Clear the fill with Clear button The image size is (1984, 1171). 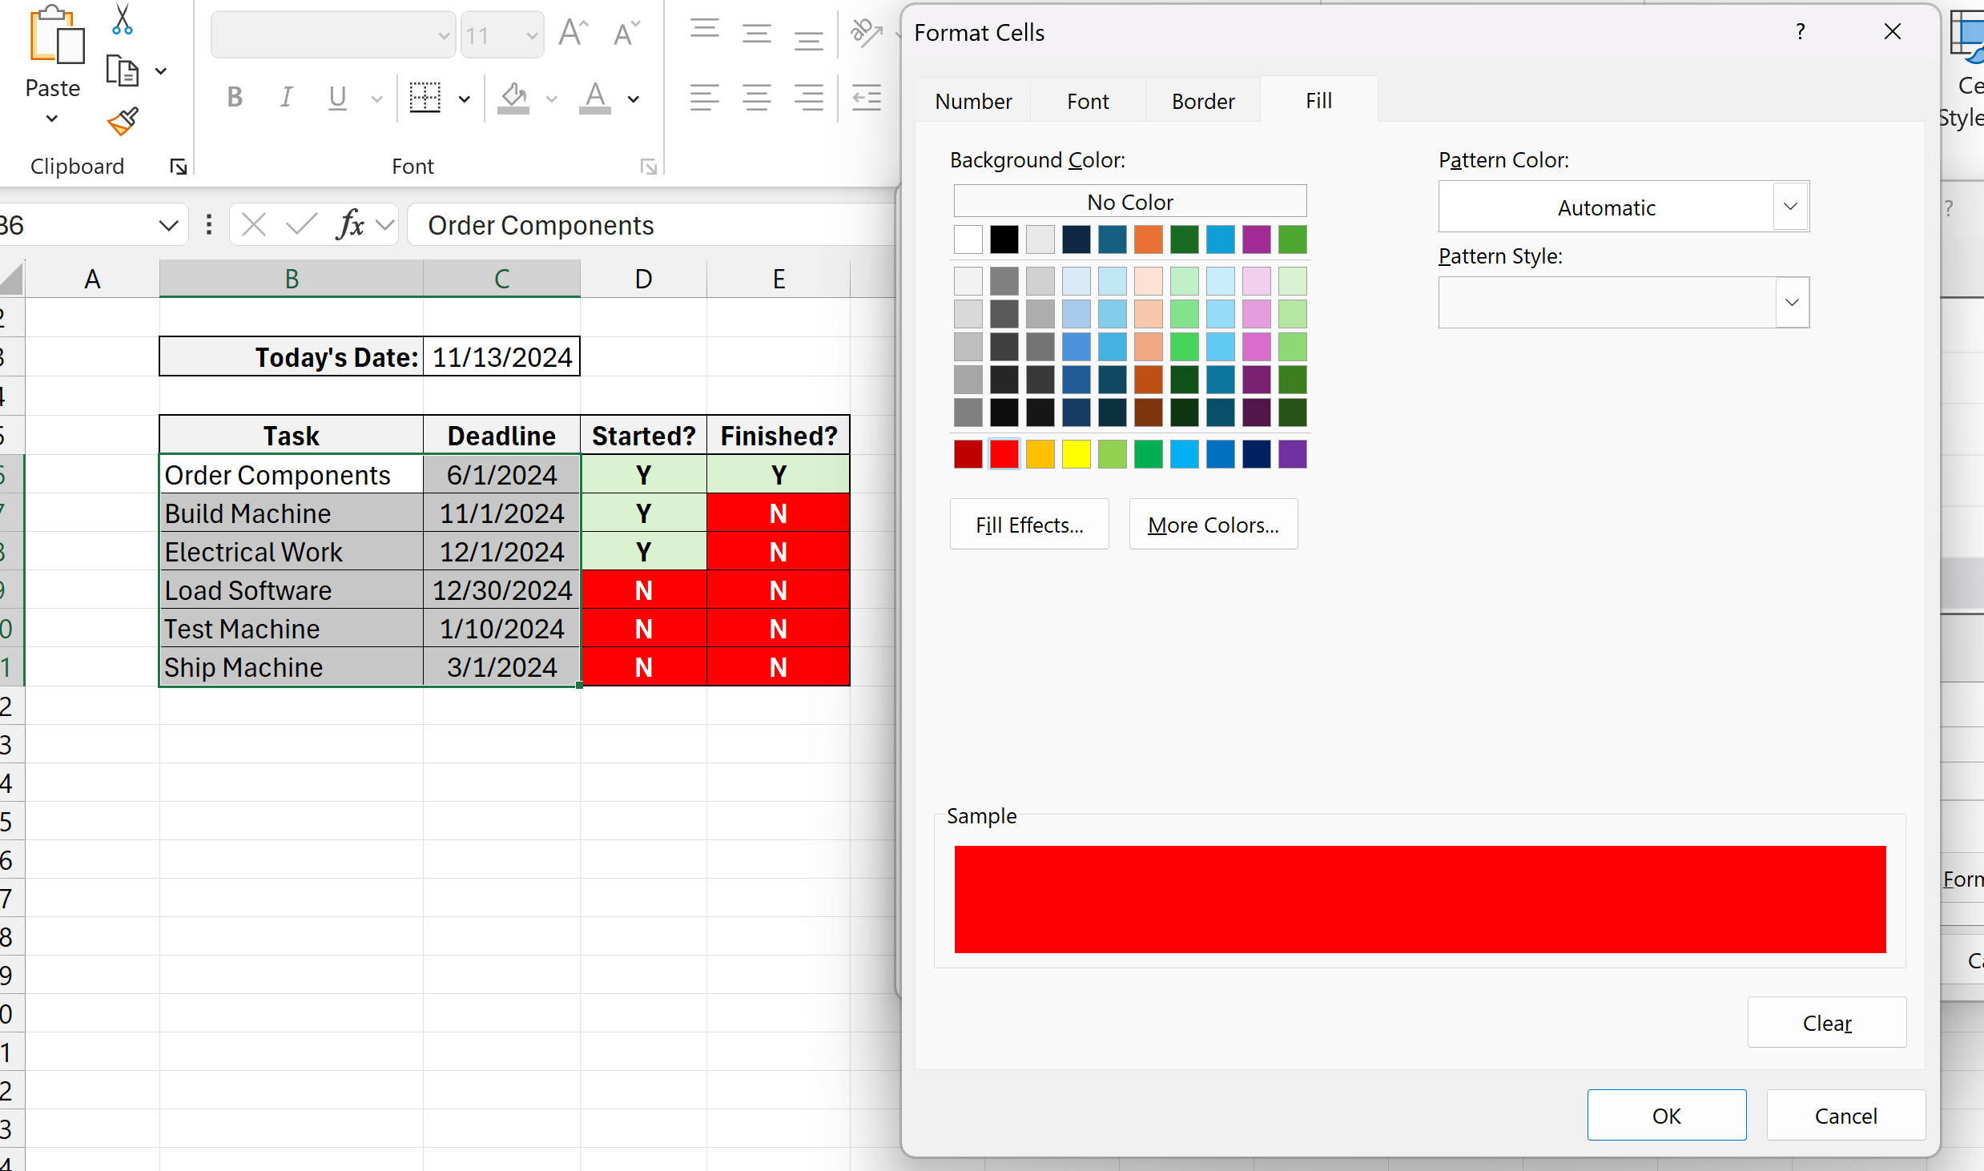click(1827, 1022)
